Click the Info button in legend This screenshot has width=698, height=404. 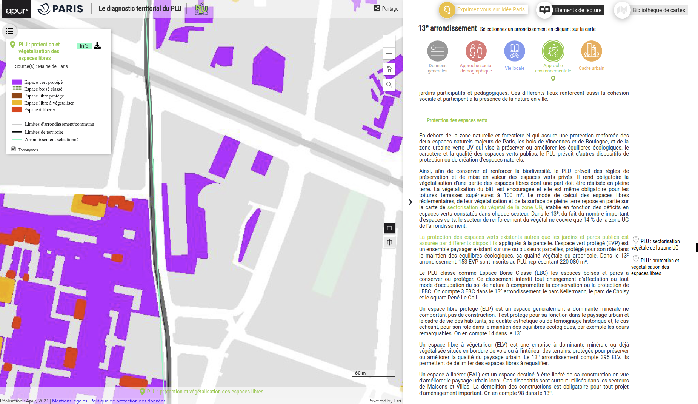tap(84, 46)
